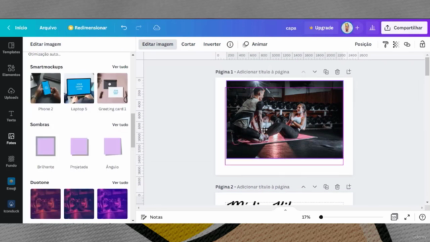Apply the Laptop 5 mockup
430x242 pixels.
point(79,88)
